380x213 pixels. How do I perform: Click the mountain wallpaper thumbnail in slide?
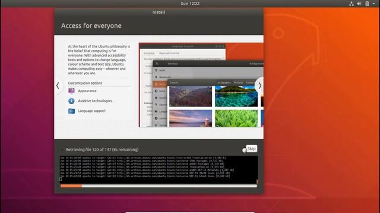pos(191,96)
